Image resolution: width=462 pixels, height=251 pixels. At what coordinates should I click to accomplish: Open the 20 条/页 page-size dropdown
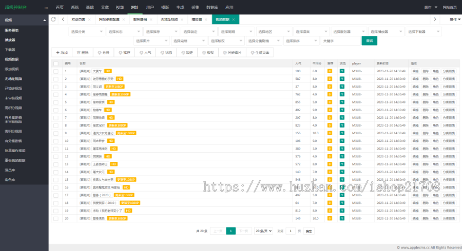pyautogui.click(x=263, y=231)
